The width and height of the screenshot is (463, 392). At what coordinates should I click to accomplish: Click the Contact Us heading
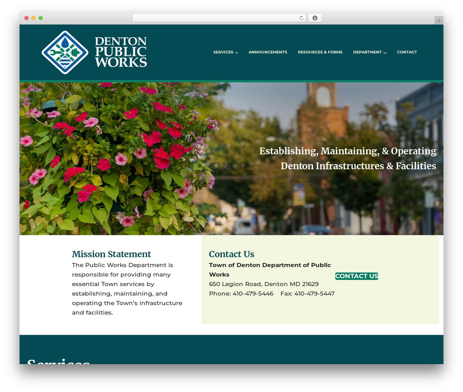click(x=231, y=254)
